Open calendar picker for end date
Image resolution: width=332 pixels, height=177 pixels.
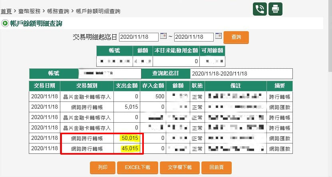pos(218,36)
